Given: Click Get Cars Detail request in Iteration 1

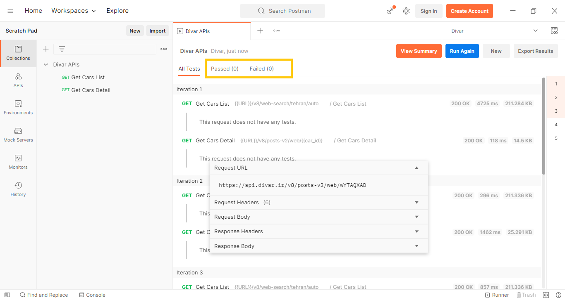Looking at the screenshot, I should tap(215, 141).
